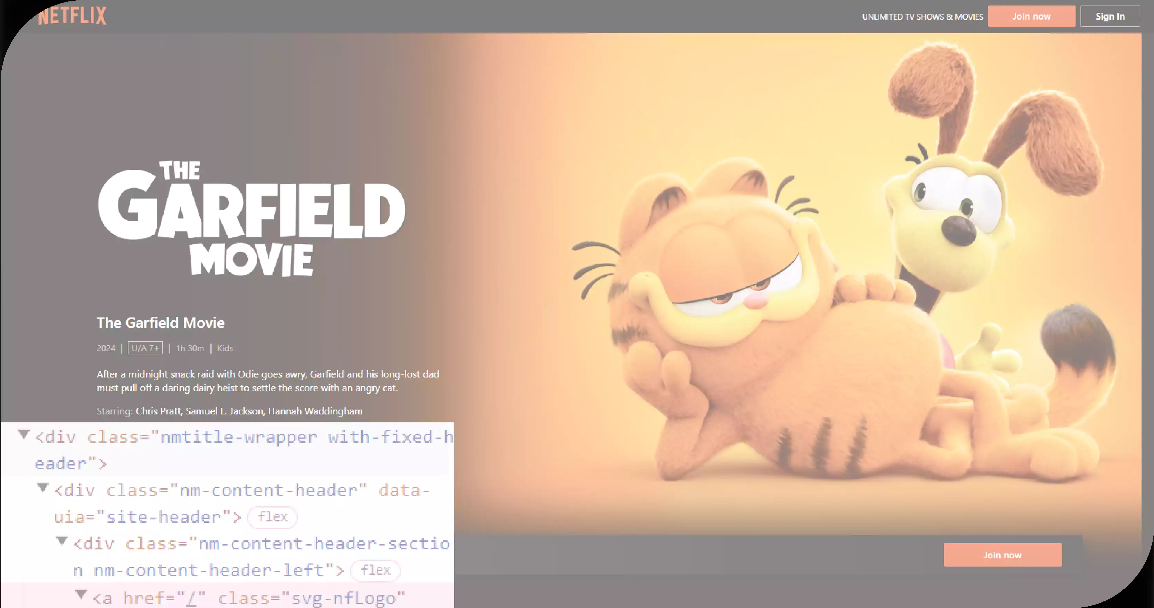Click the Join now button overlay
Viewport: 1154px width, 608px height.
(1002, 555)
